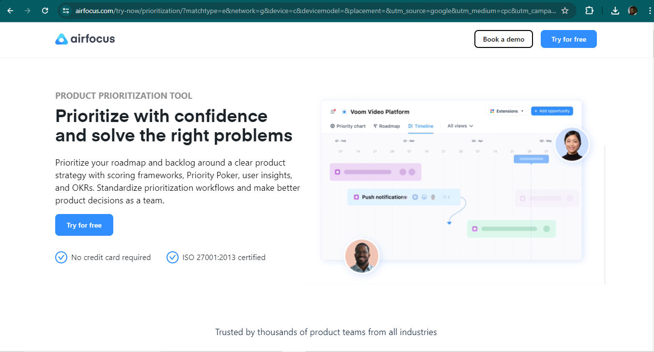
Task: Click the No credit card required checkmark
Action: pos(61,257)
